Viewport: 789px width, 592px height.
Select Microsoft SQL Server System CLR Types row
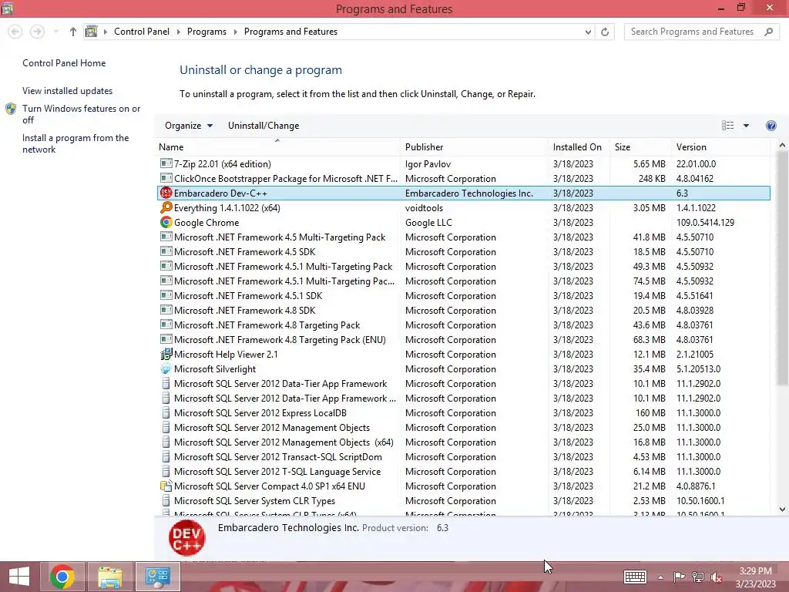click(463, 500)
